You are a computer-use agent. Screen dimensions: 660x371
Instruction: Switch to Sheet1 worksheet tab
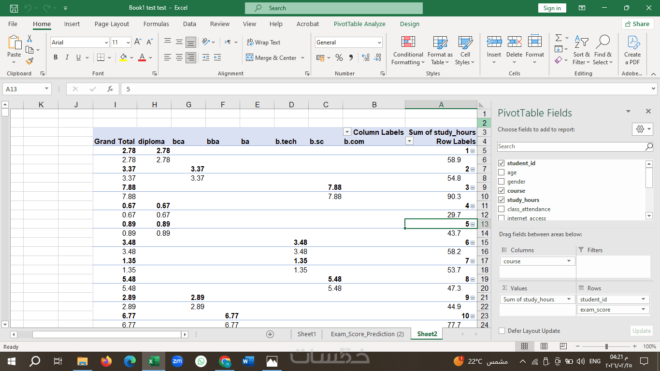point(307,334)
